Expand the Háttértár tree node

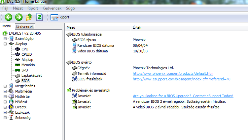click(x=5, y=97)
